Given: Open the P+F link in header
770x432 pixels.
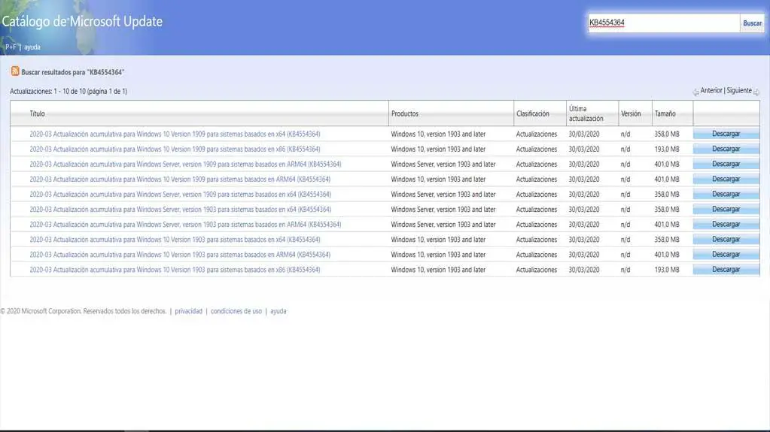Looking at the screenshot, I should click(x=11, y=47).
